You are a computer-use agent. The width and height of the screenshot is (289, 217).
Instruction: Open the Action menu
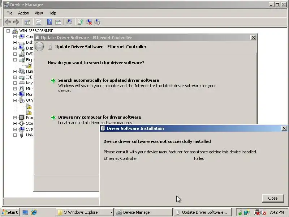(23, 13)
